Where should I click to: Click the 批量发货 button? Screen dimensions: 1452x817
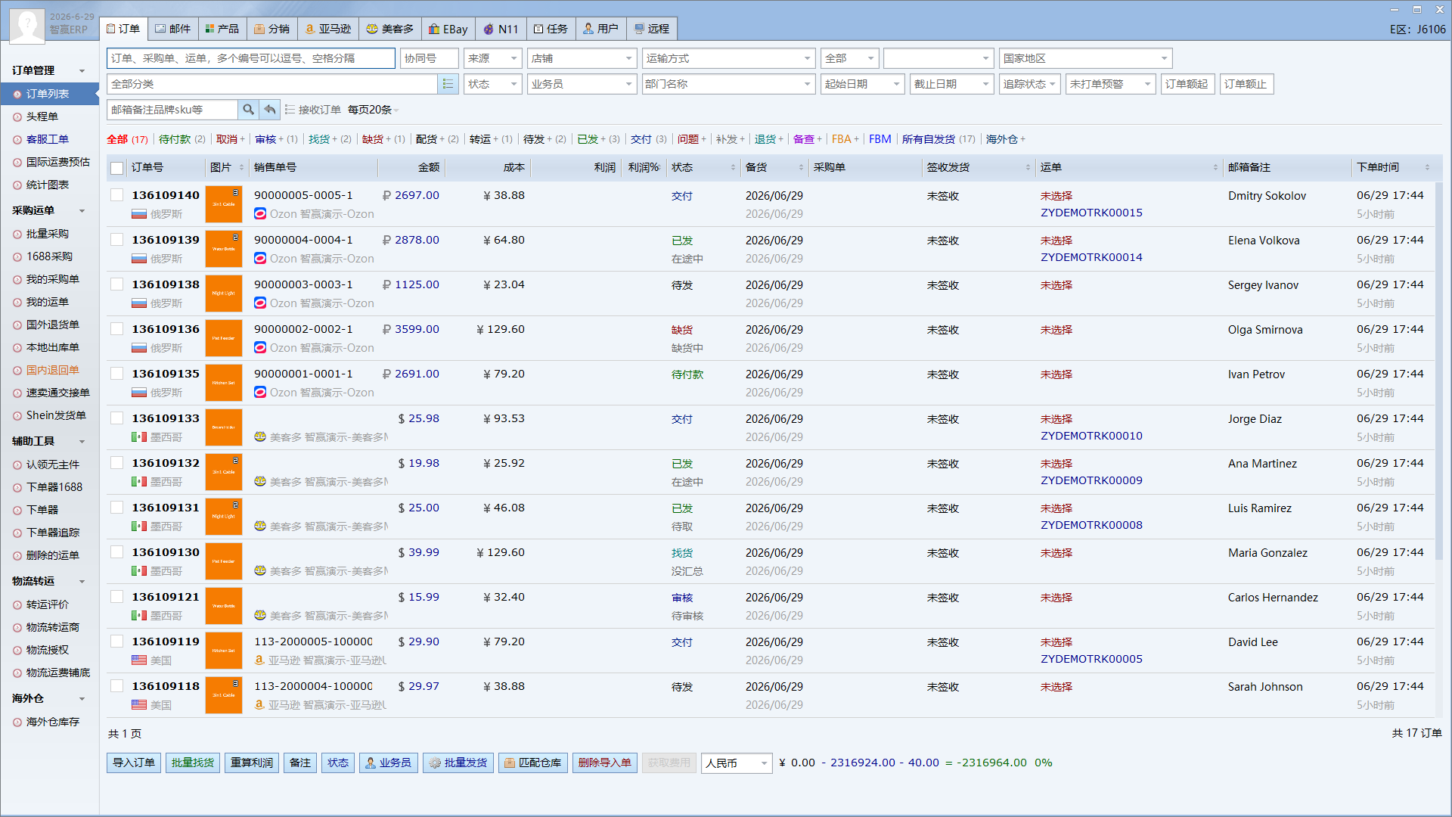pyautogui.click(x=458, y=763)
